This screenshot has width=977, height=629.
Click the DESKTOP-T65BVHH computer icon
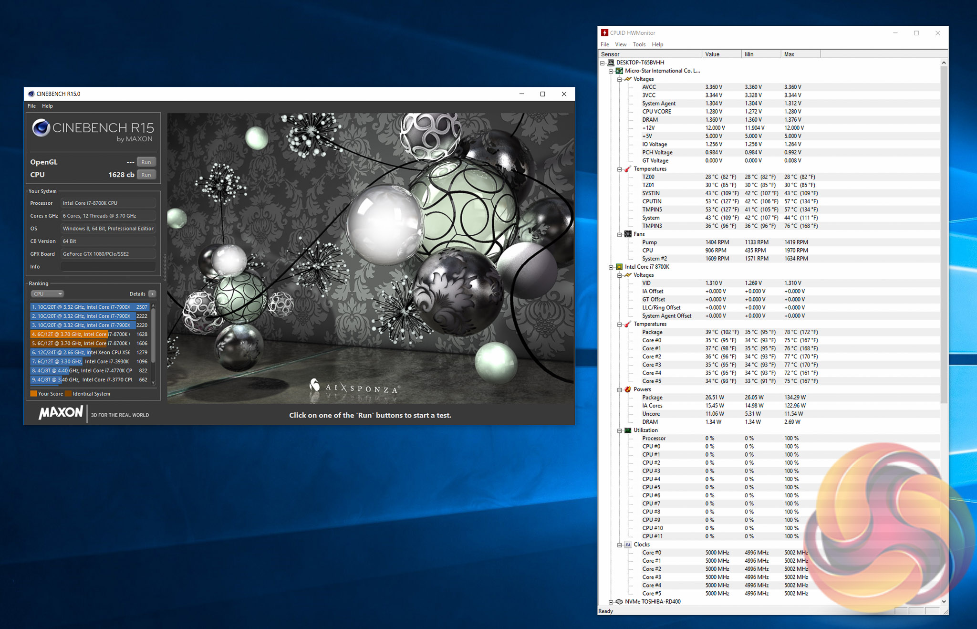point(611,63)
